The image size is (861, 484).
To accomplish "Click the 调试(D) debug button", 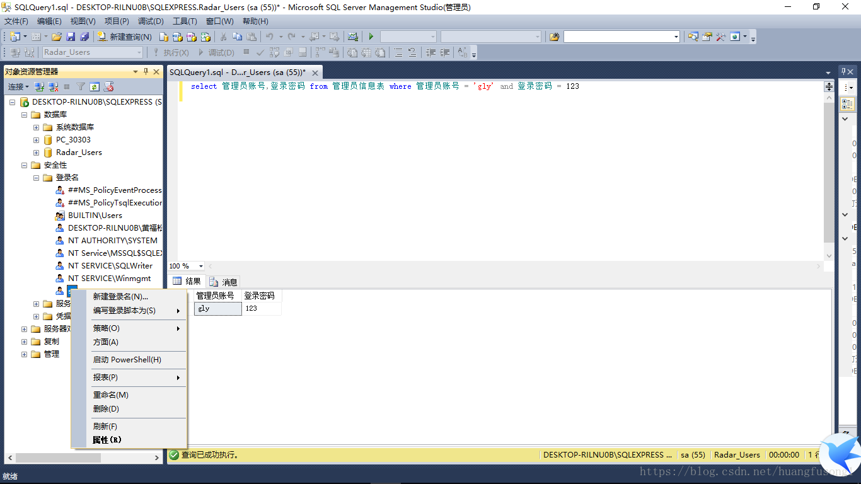I will click(x=216, y=52).
